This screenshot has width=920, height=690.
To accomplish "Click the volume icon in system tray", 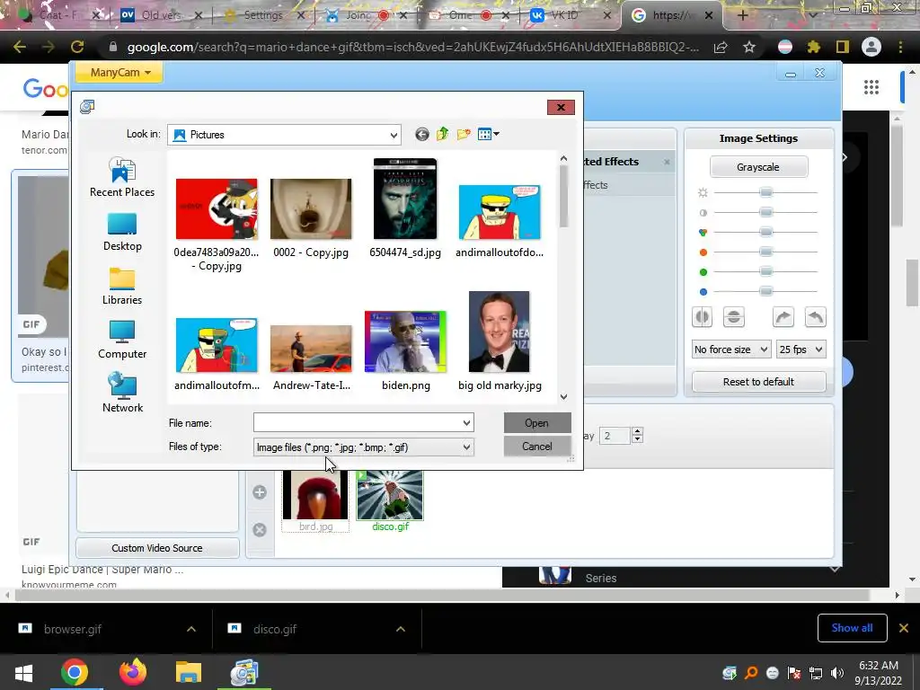I will (837, 673).
